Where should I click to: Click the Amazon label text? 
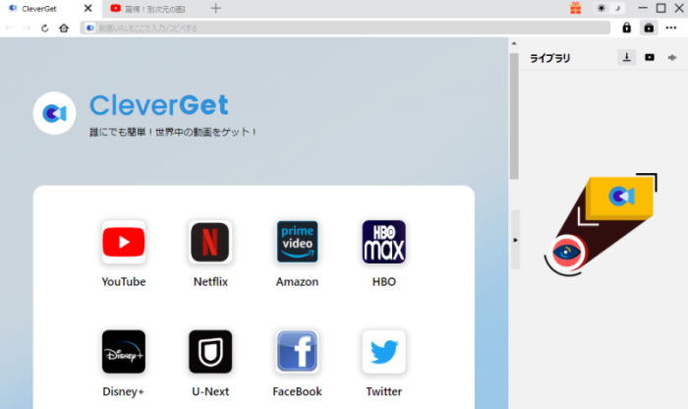[297, 282]
